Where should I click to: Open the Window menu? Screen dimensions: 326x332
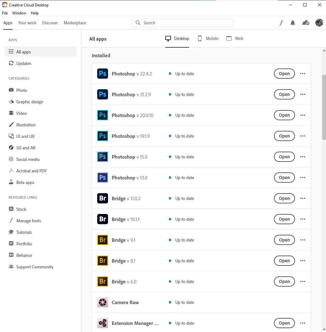click(19, 13)
